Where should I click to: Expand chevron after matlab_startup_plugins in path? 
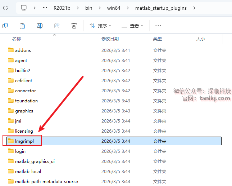click(194, 8)
